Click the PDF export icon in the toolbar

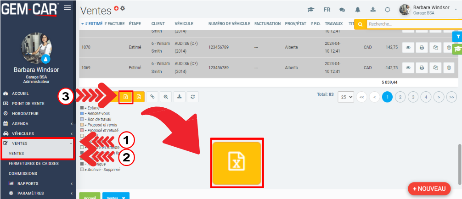pos(139,97)
